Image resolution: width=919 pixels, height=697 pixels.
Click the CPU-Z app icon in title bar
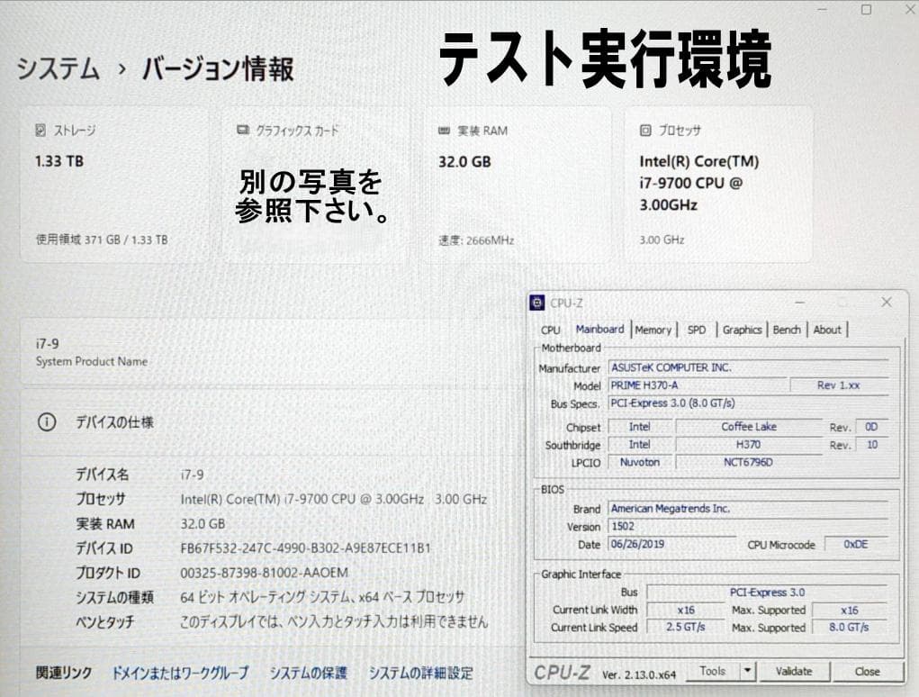tap(537, 303)
